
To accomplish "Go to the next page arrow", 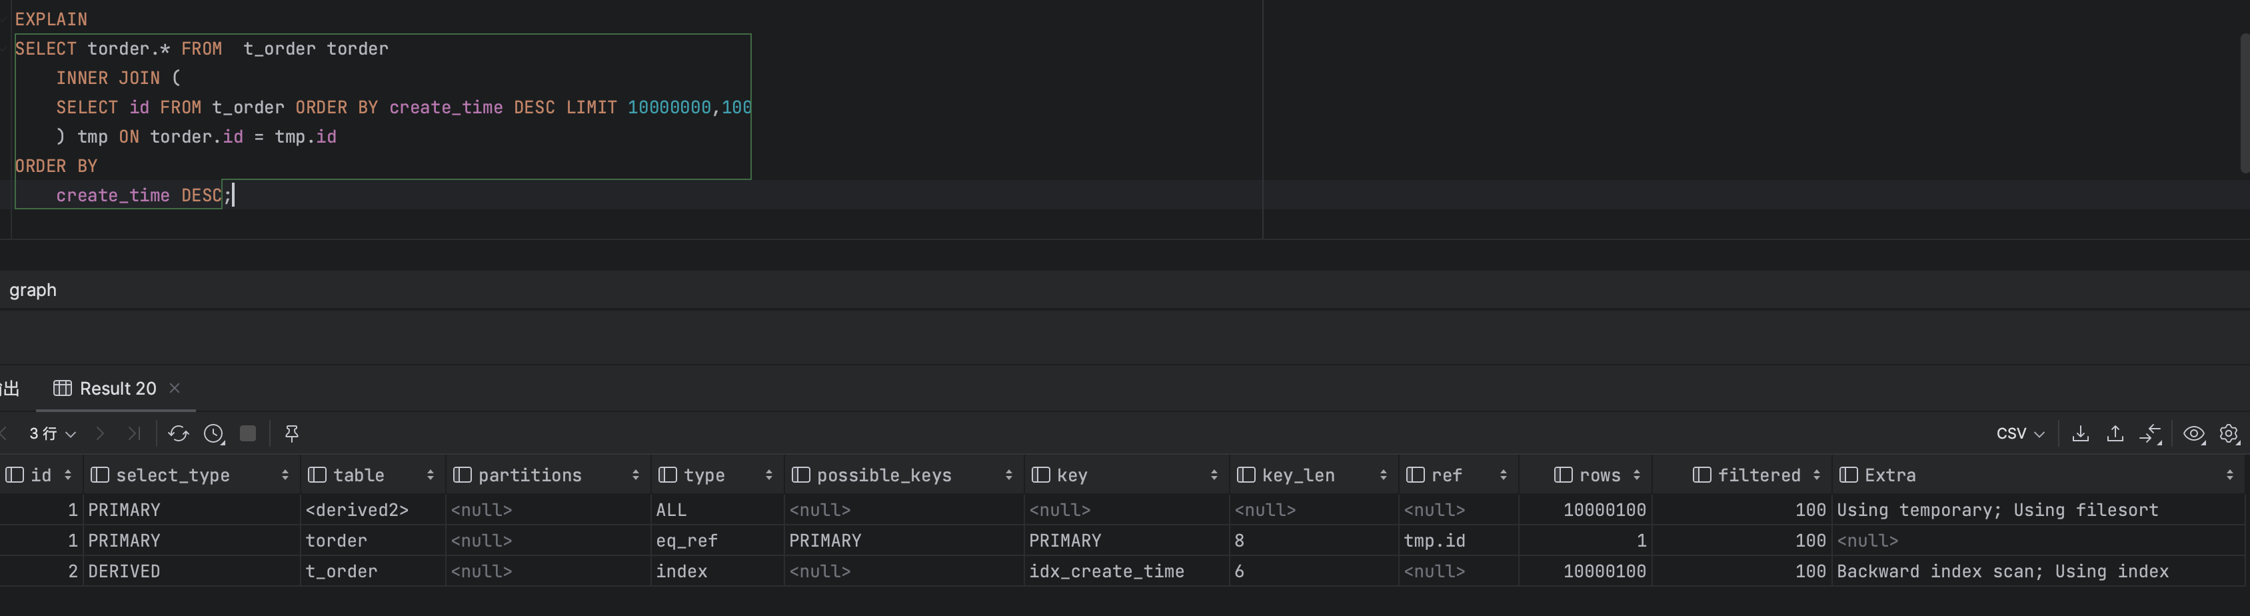I will 101,433.
